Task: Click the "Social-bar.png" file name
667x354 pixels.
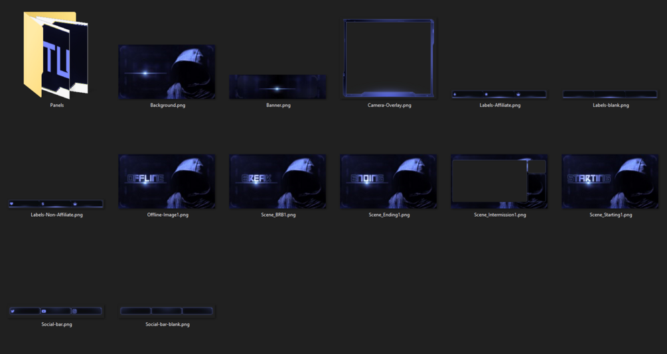Action: pos(56,324)
